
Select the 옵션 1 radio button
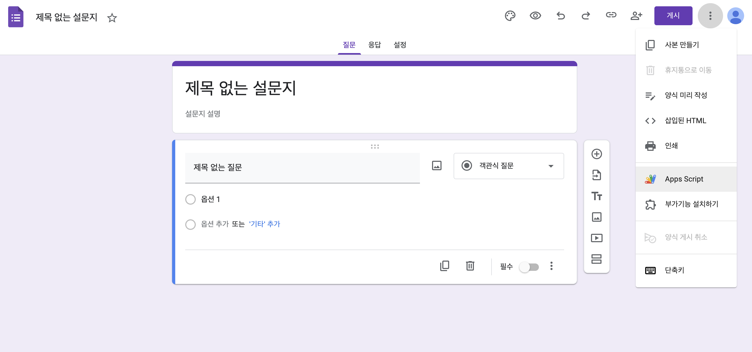pyautogui.click(x=190, y=199)
